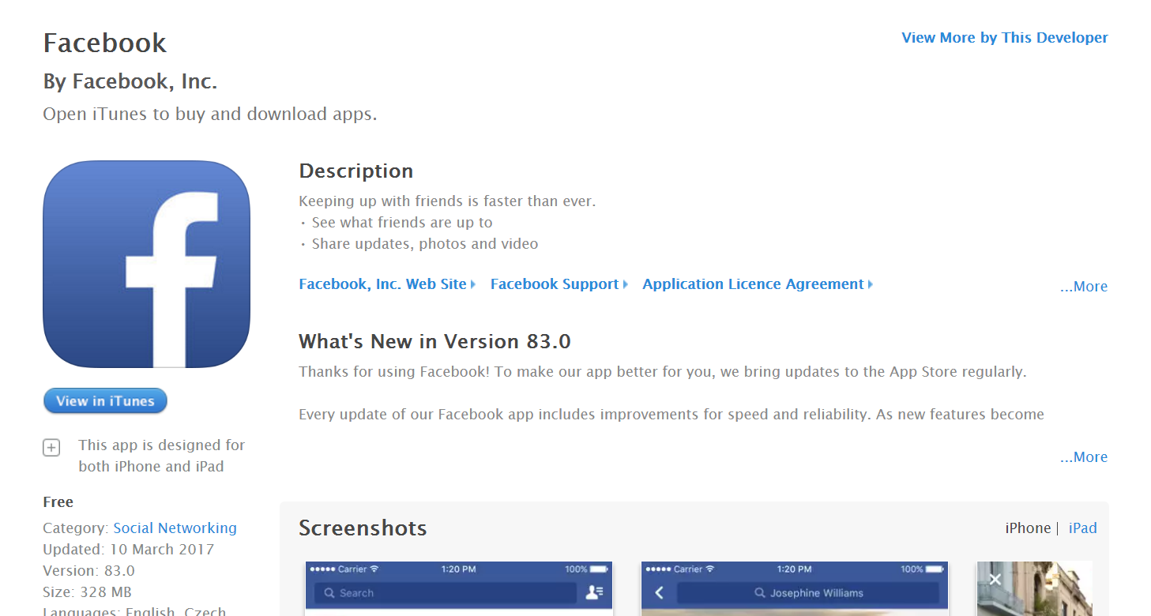The width and height of the screenshot is (1151, 616).
Task: Click the back arrow in second screenshot
Action: [659, 592]
